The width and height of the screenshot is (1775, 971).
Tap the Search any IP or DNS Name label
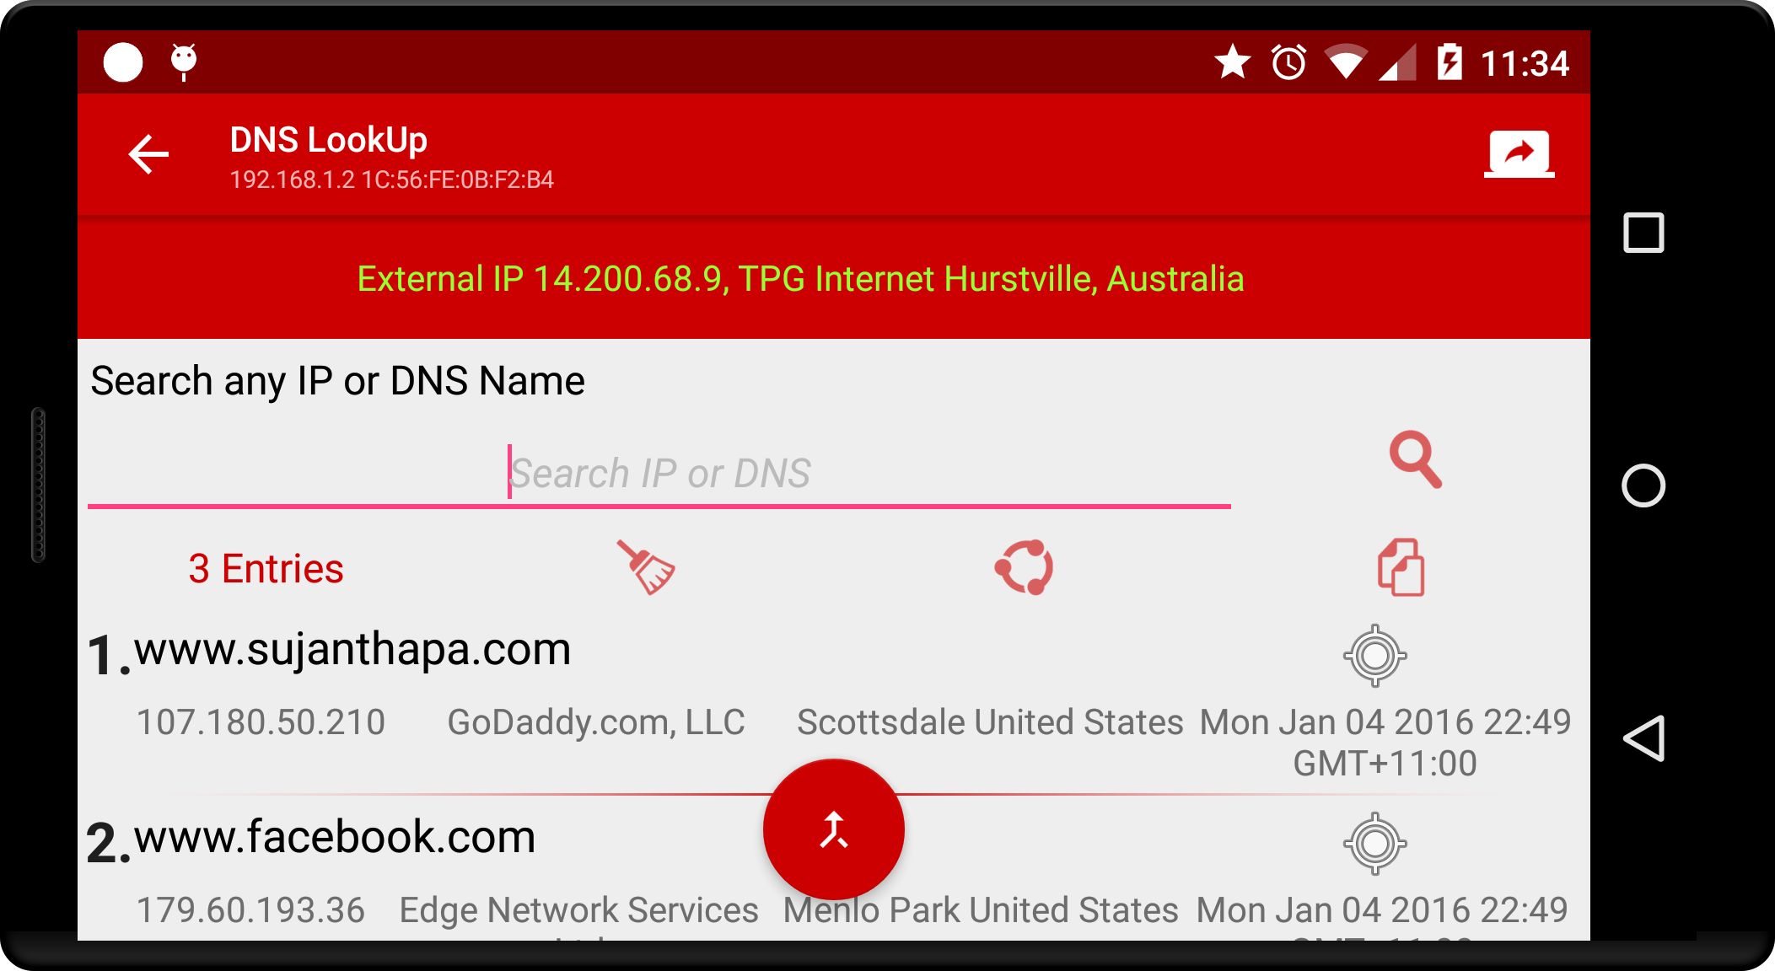click(x=337, y=381)
